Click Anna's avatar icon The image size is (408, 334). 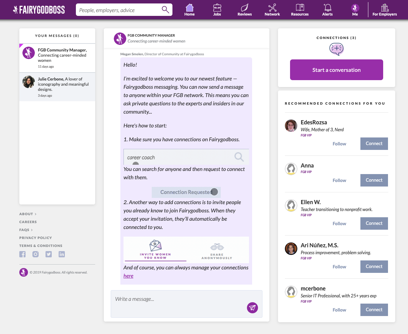click(291, 169)
